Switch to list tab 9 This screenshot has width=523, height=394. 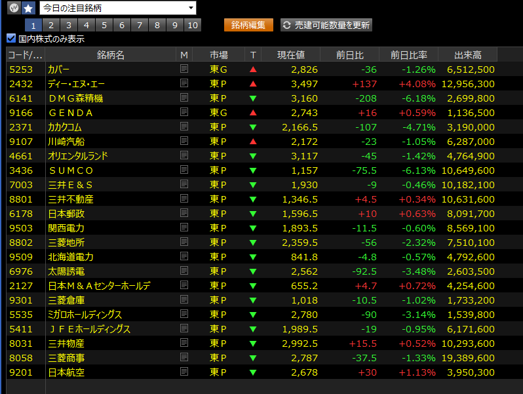click(x=175, y=25)
